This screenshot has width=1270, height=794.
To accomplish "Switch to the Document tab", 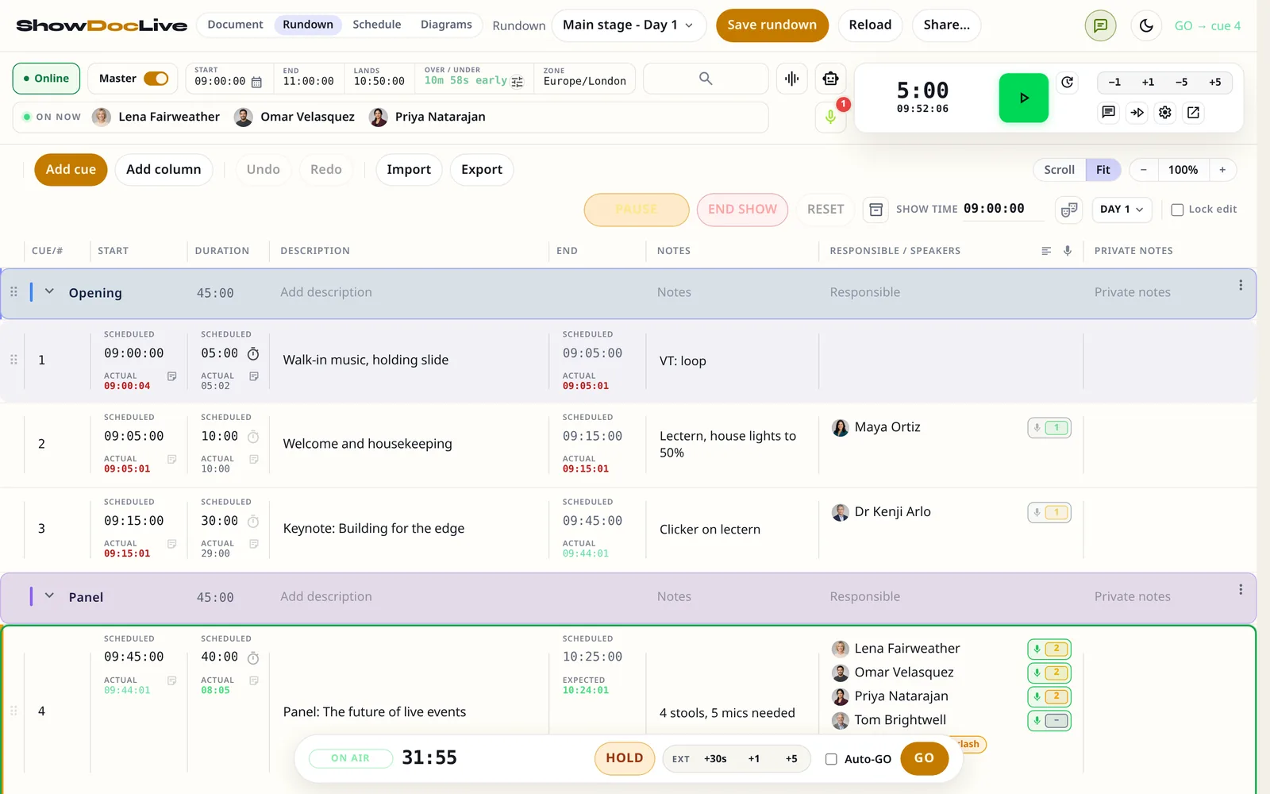I will pos(235,25).
